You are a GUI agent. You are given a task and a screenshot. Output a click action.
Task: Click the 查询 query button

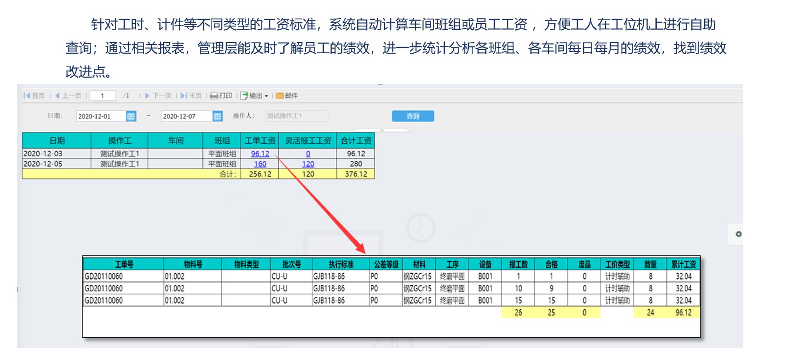tap(413, 116)
